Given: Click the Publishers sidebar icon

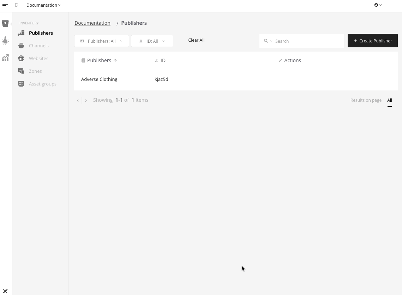Looking at the screenshot, I should point(21,33).
